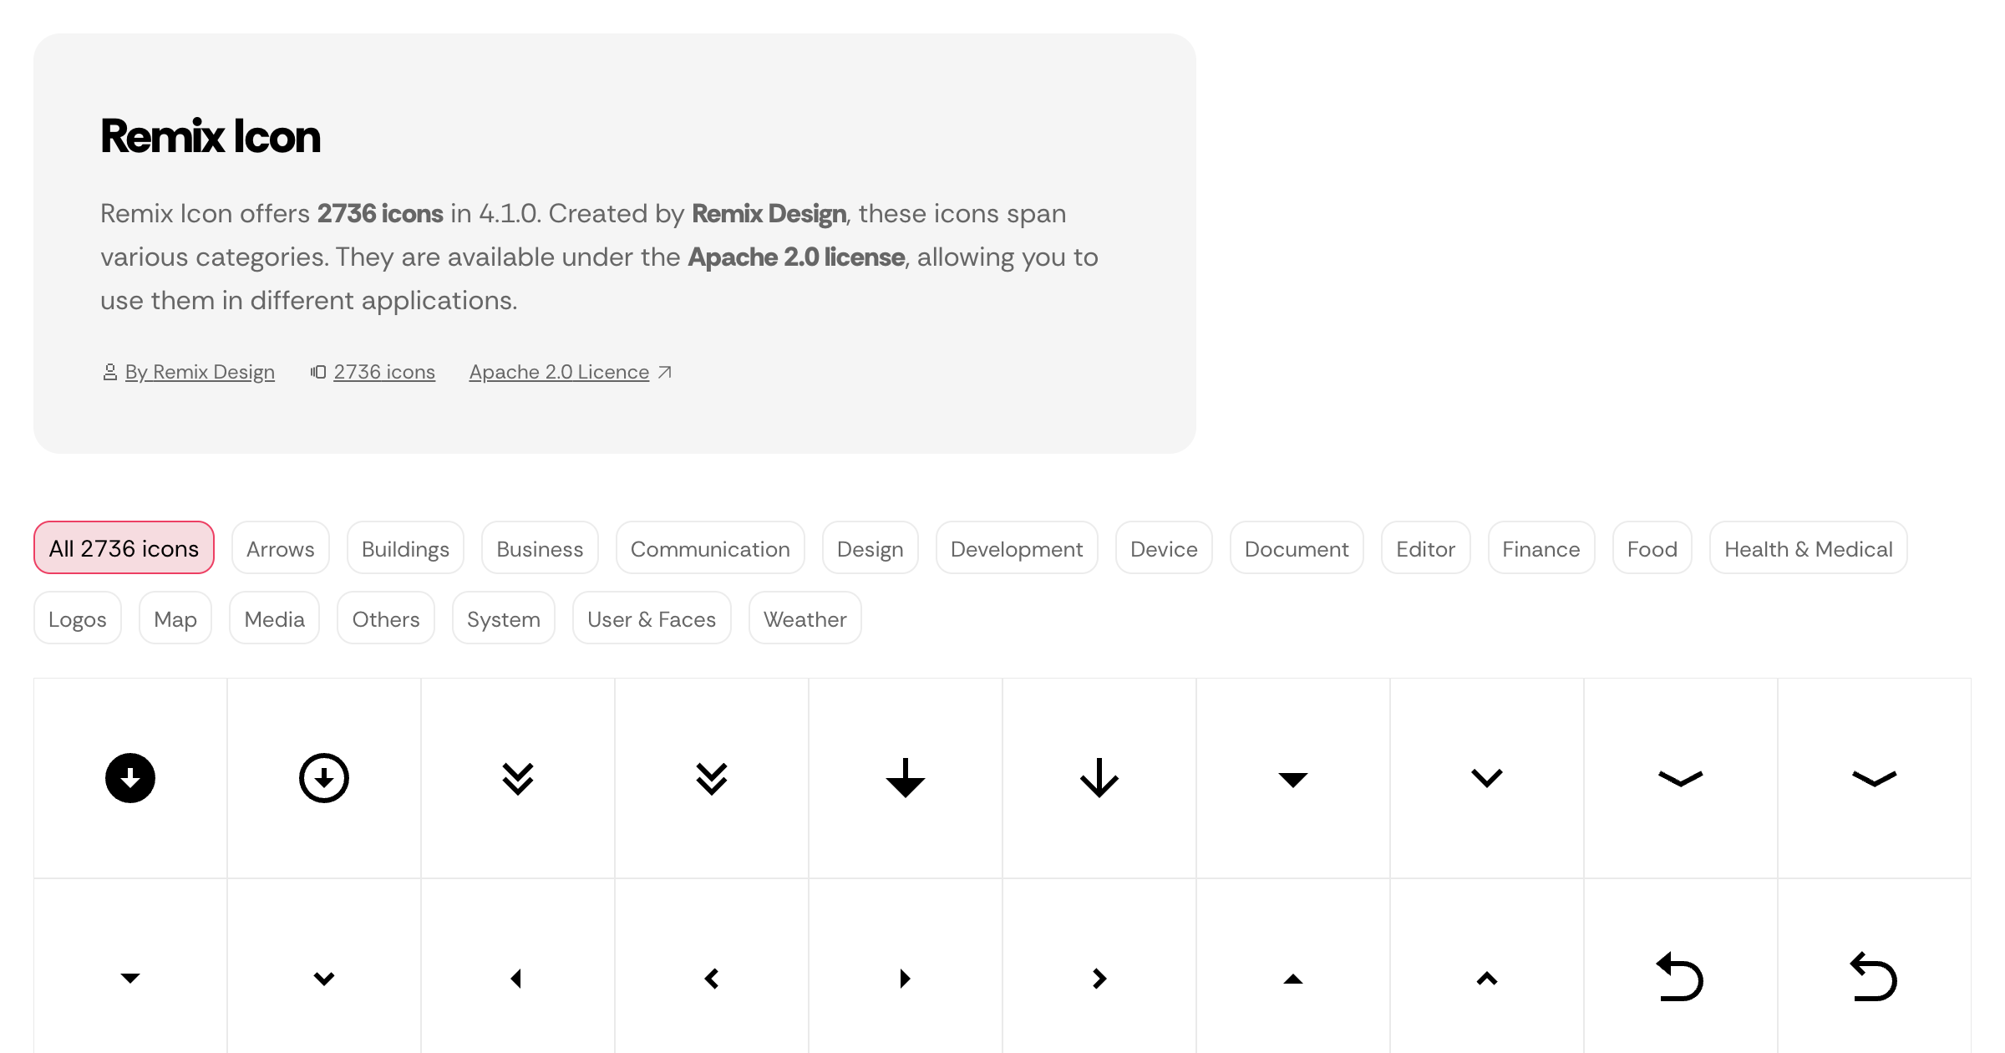Select the wide curved chevron icon
Image resolution: width=2005 pixels, height=1053 pixels.
point(1681,778)
